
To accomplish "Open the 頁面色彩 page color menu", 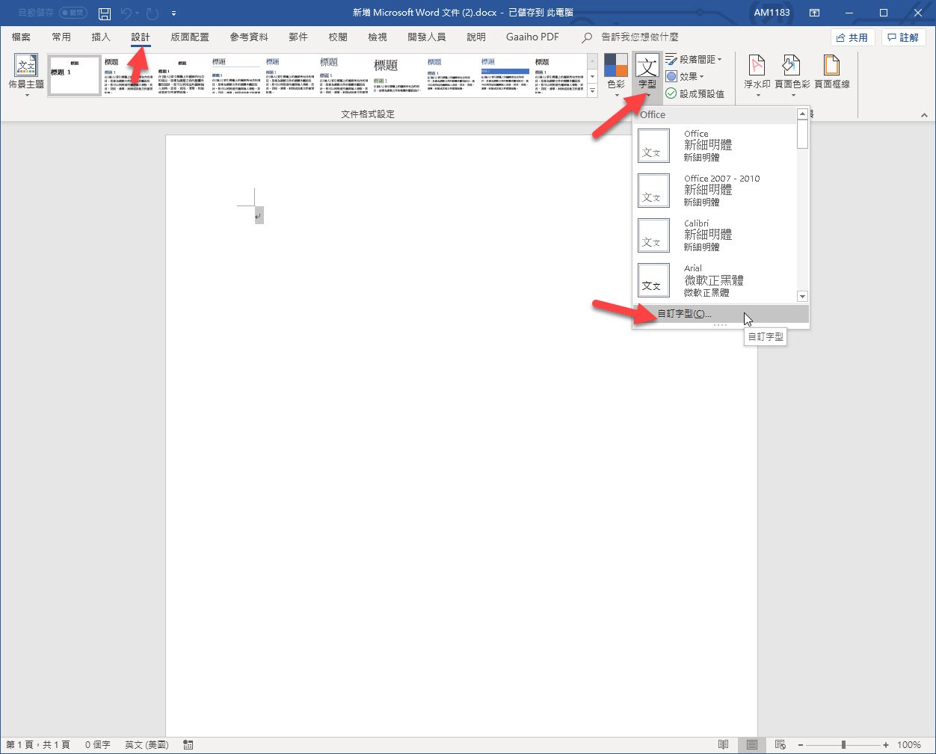I will (792, 76).
